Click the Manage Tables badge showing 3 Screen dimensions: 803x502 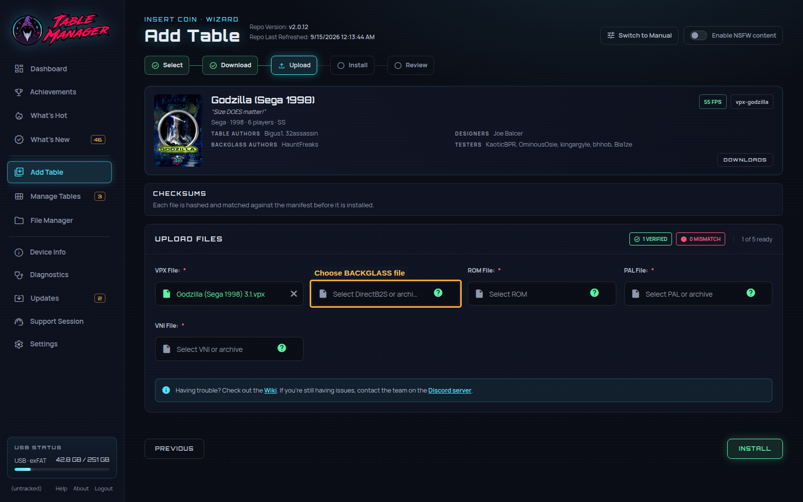(100, 196)
